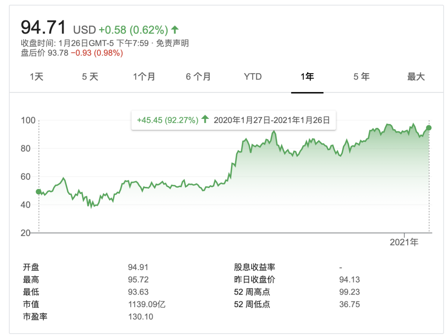This screenshot has width=446, height=336.
Task: Show the 1个月 price chart
Action: click(x=144, y=76)
